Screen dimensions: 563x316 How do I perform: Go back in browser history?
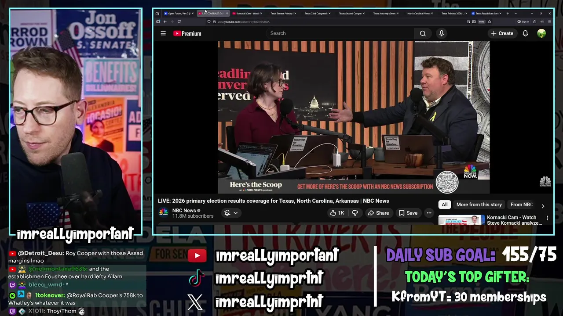165,22
